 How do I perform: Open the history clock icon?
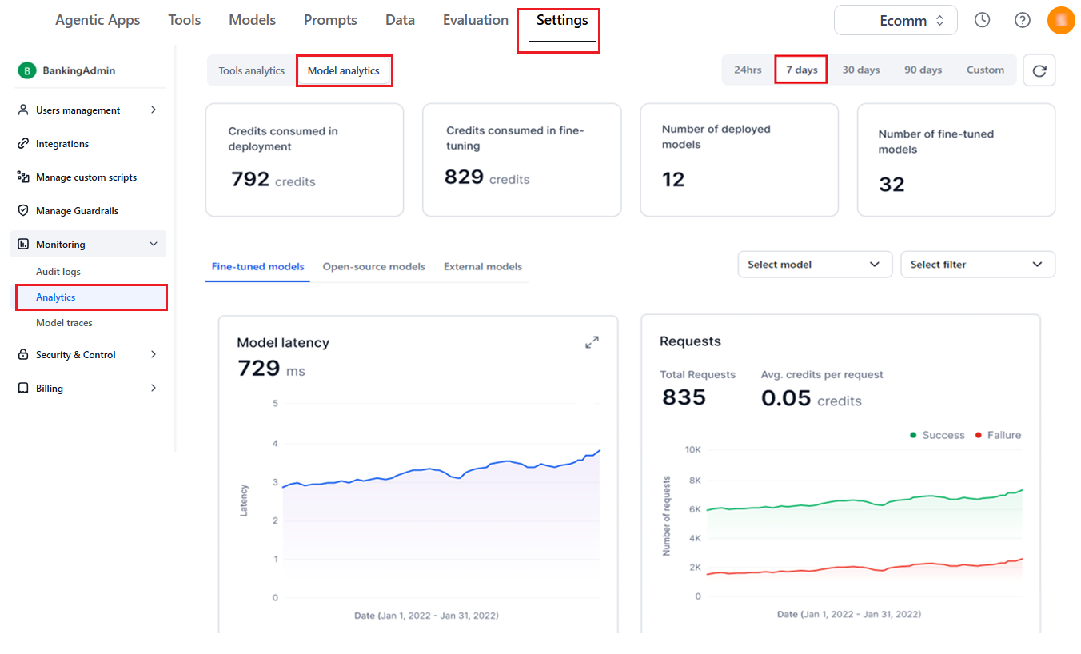point(983,20)
